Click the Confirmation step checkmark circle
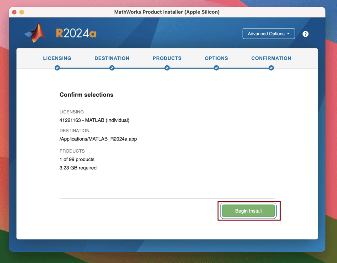The image size is (337, 263). click(x=271, y=68)
